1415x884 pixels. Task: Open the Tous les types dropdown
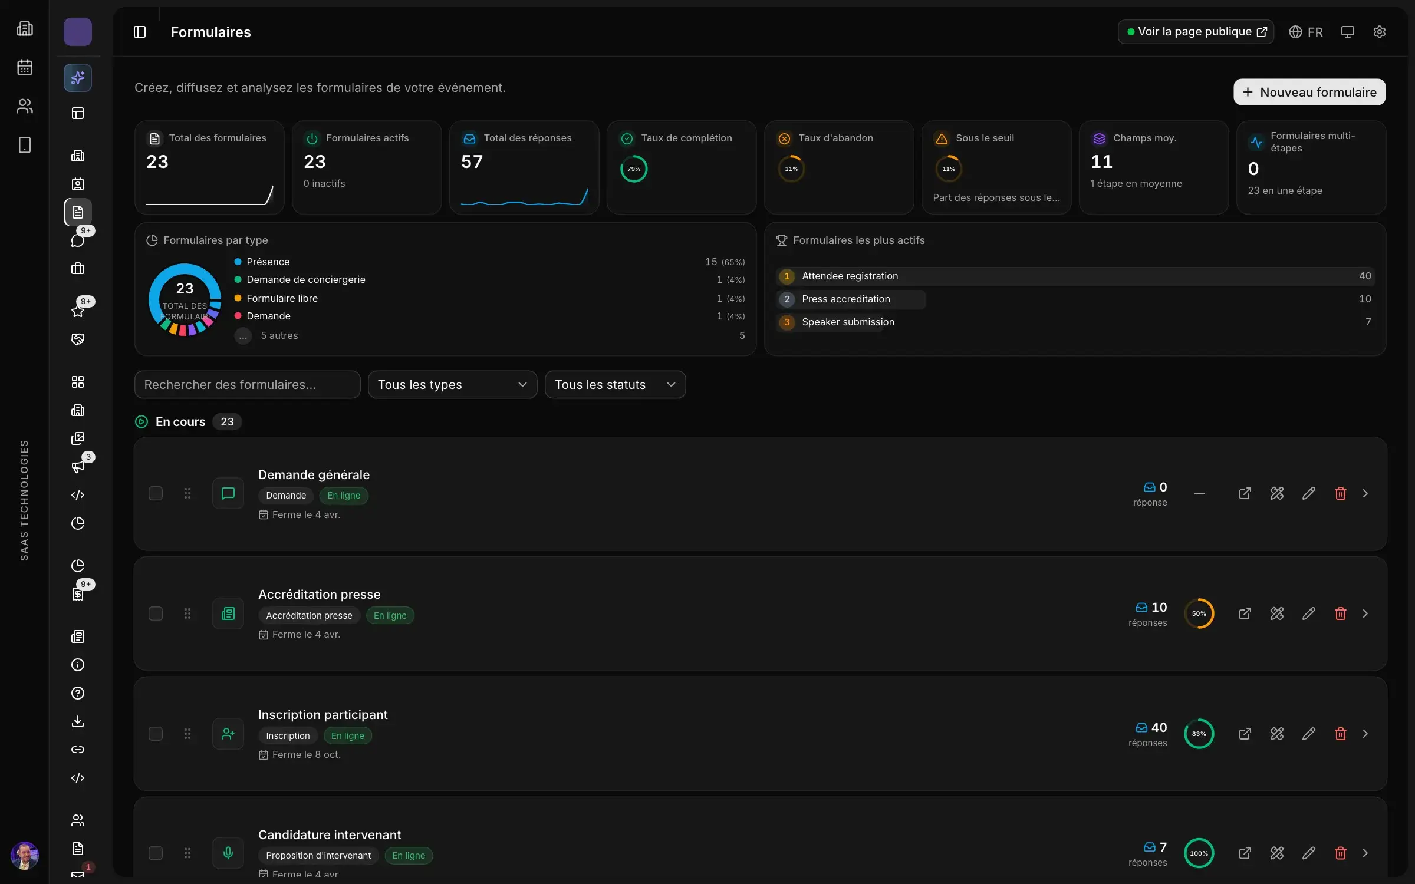[x=452, y=384]
